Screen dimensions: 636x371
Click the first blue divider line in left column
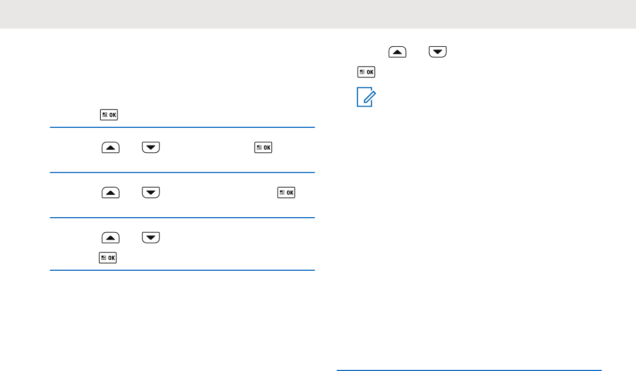point(182,127)
